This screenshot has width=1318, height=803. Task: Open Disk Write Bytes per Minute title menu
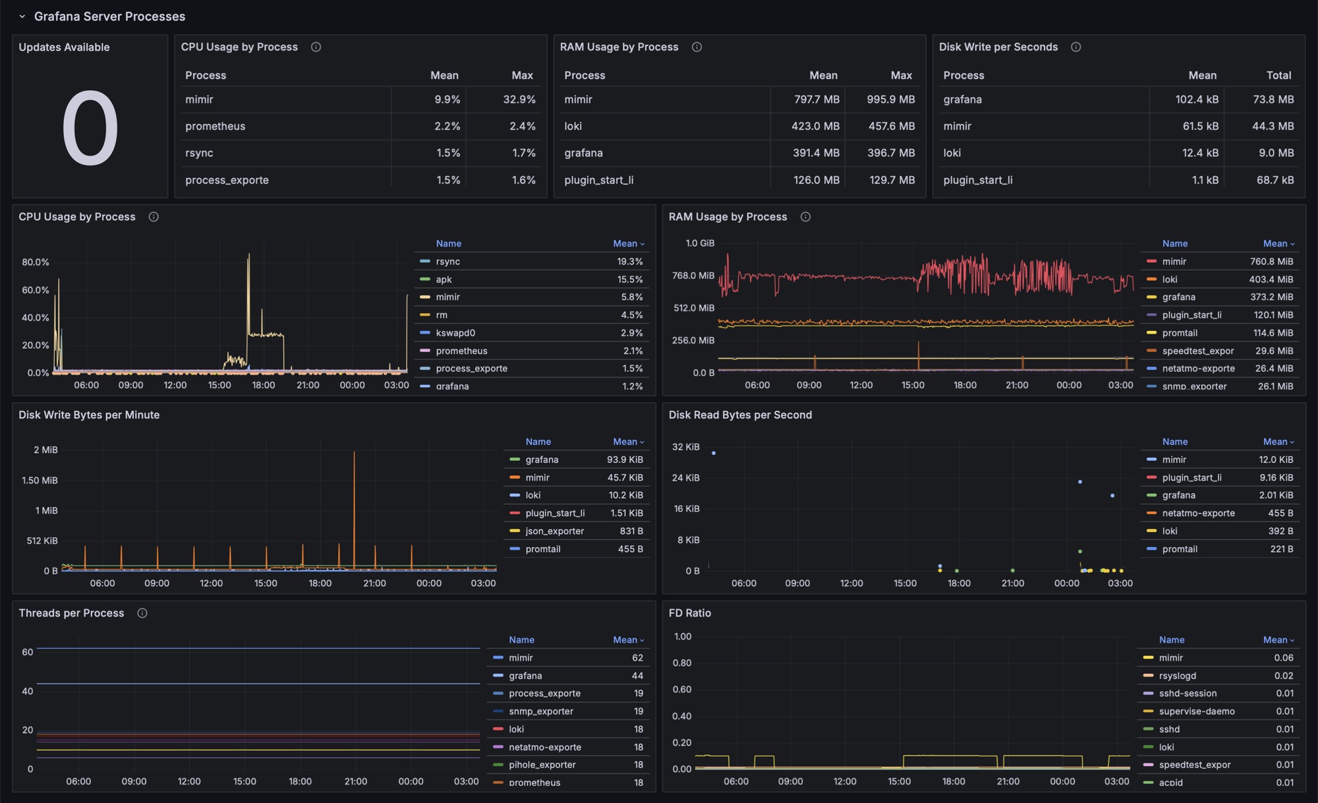(89, 415)
